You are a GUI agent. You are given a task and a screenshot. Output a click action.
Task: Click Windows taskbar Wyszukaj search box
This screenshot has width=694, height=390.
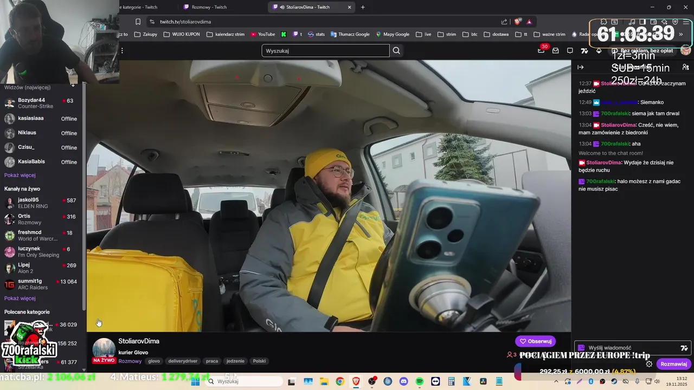click(x=245, y=381)
